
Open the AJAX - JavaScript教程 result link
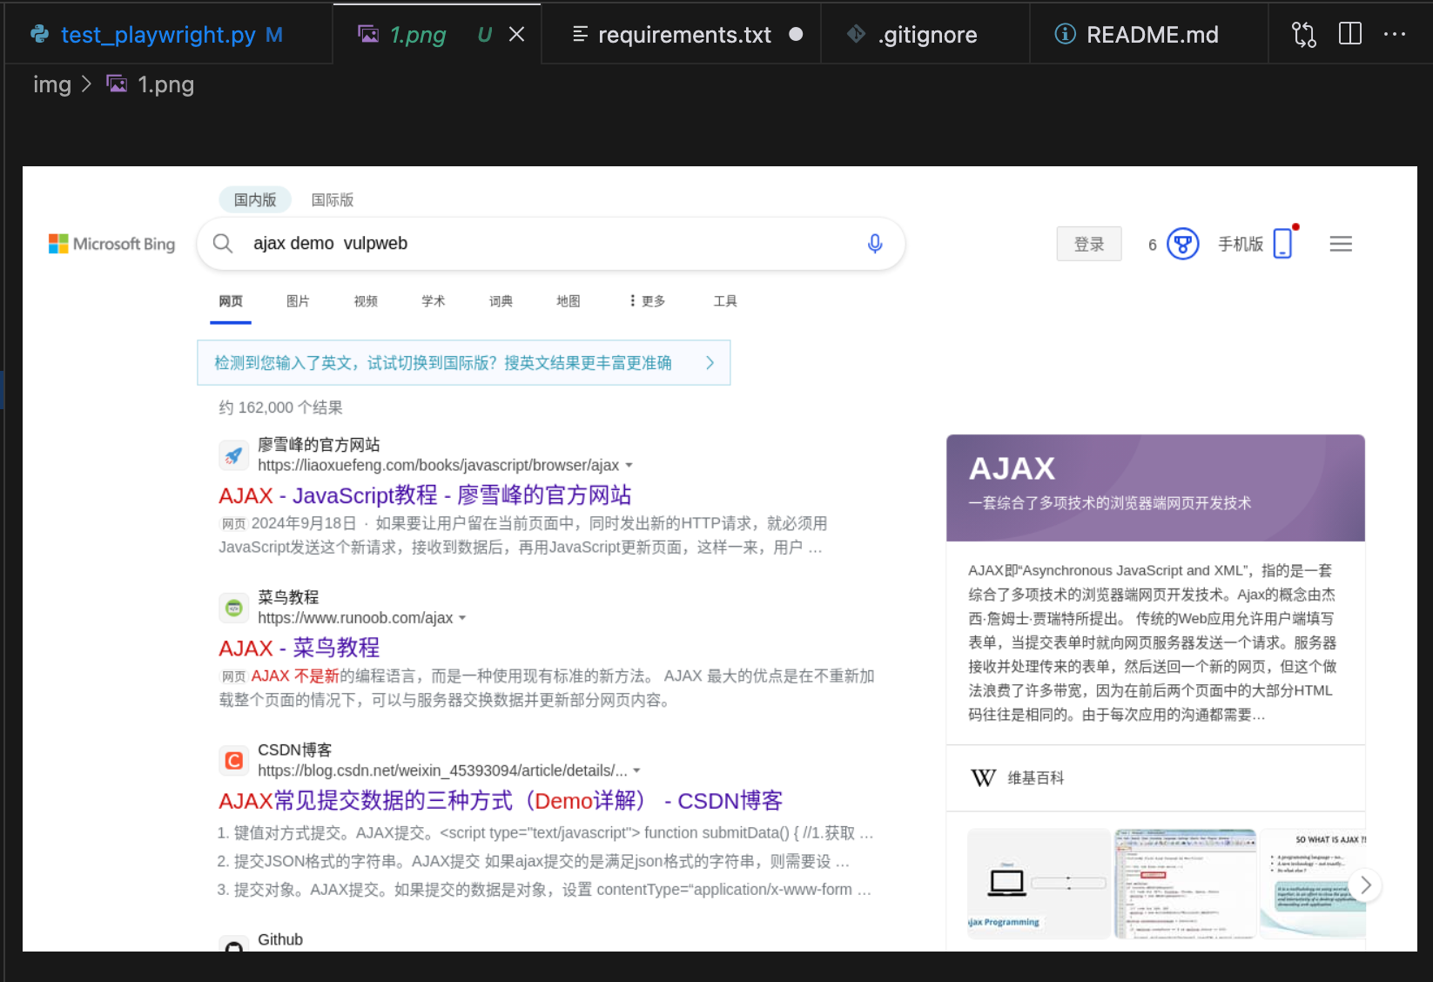[425, 495]
